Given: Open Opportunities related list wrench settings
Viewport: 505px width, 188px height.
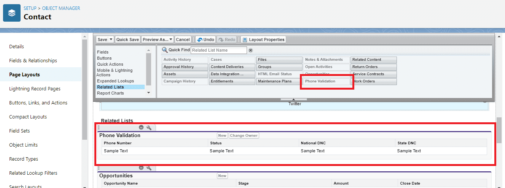Looking at the screenshot, I should click(149, 168).
